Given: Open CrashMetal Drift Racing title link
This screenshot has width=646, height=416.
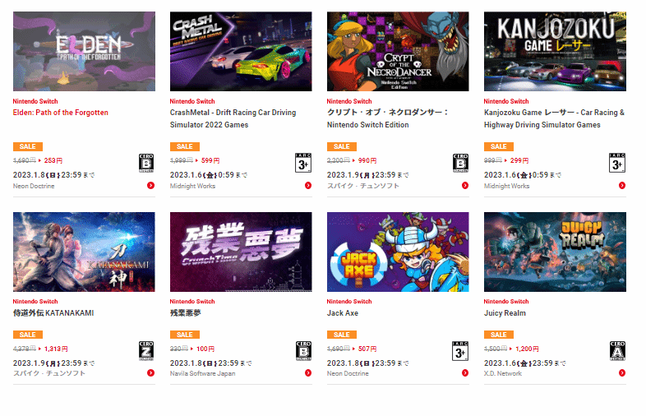Looking at the screenshot, I should [233, 118].
